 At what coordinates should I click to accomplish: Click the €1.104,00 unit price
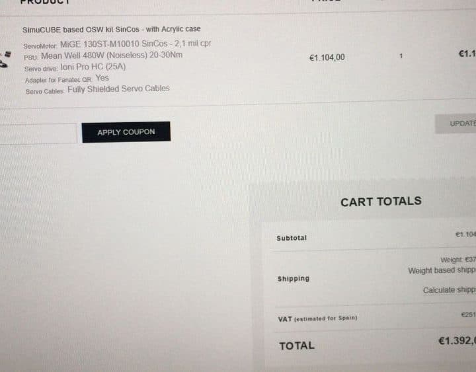click(x=327, y=57)
